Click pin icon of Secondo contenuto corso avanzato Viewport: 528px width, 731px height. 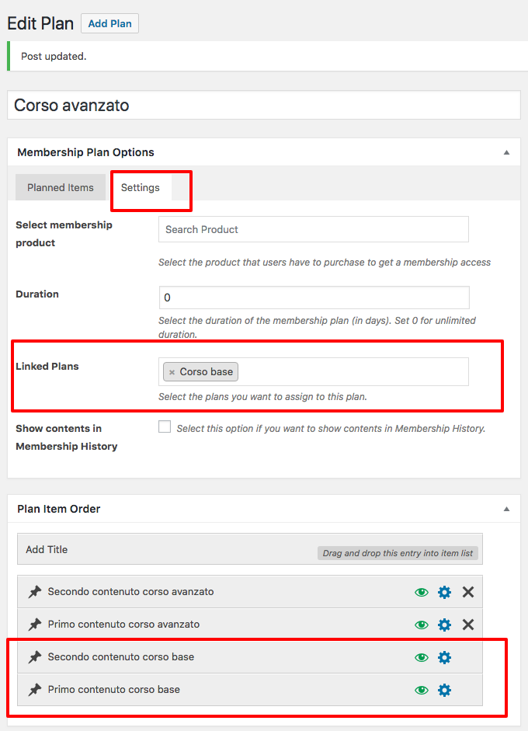(35, 592)
